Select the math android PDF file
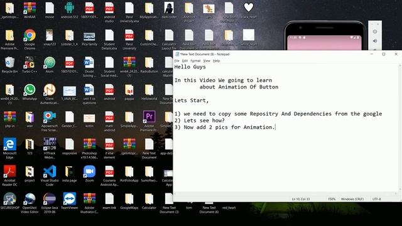 (109, 121)
